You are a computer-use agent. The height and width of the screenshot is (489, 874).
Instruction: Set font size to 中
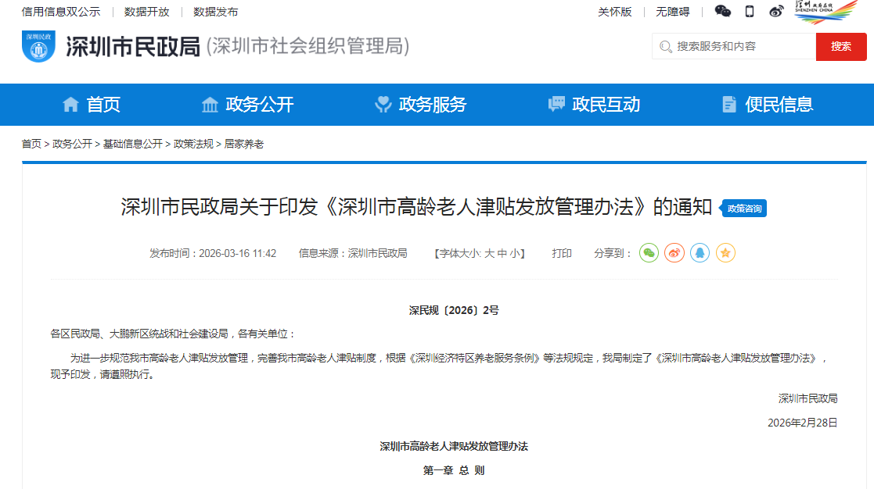(502, 254)
